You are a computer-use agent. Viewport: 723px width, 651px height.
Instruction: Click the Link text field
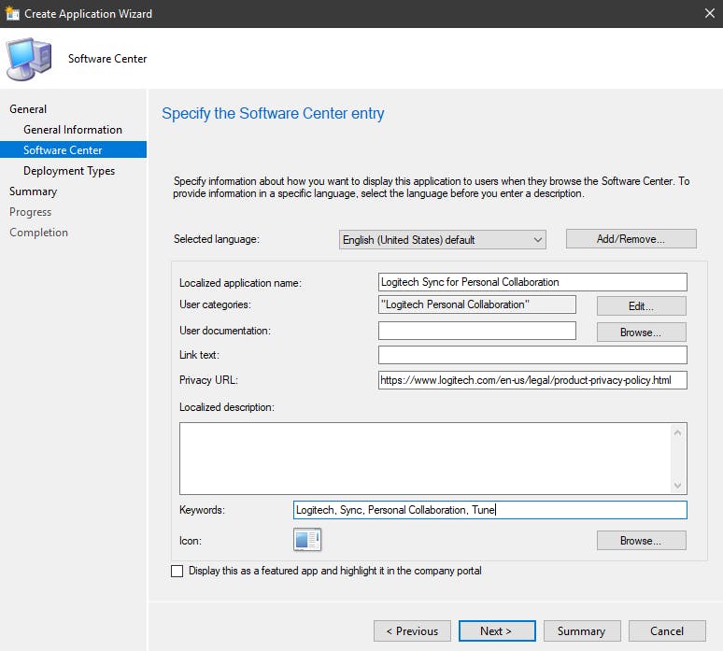(532, 355)
